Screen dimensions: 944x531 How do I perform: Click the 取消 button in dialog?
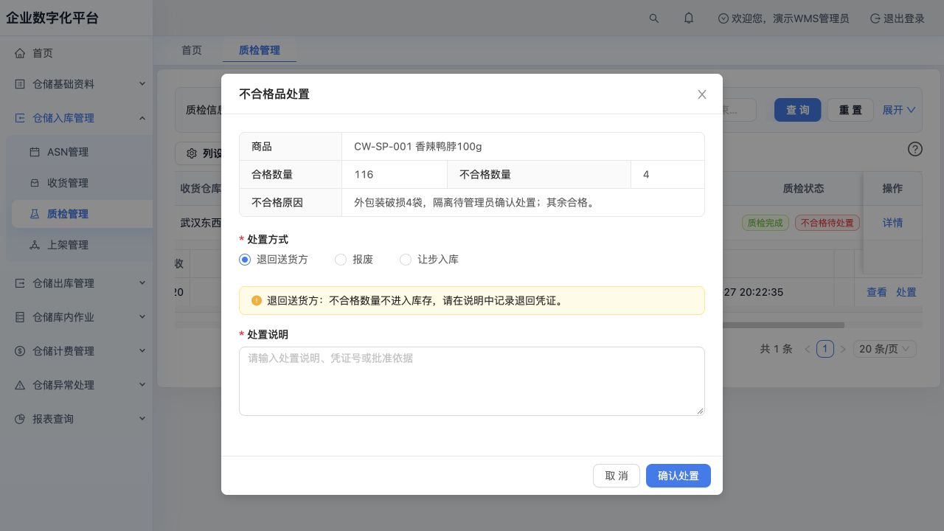tap(617, 476)
